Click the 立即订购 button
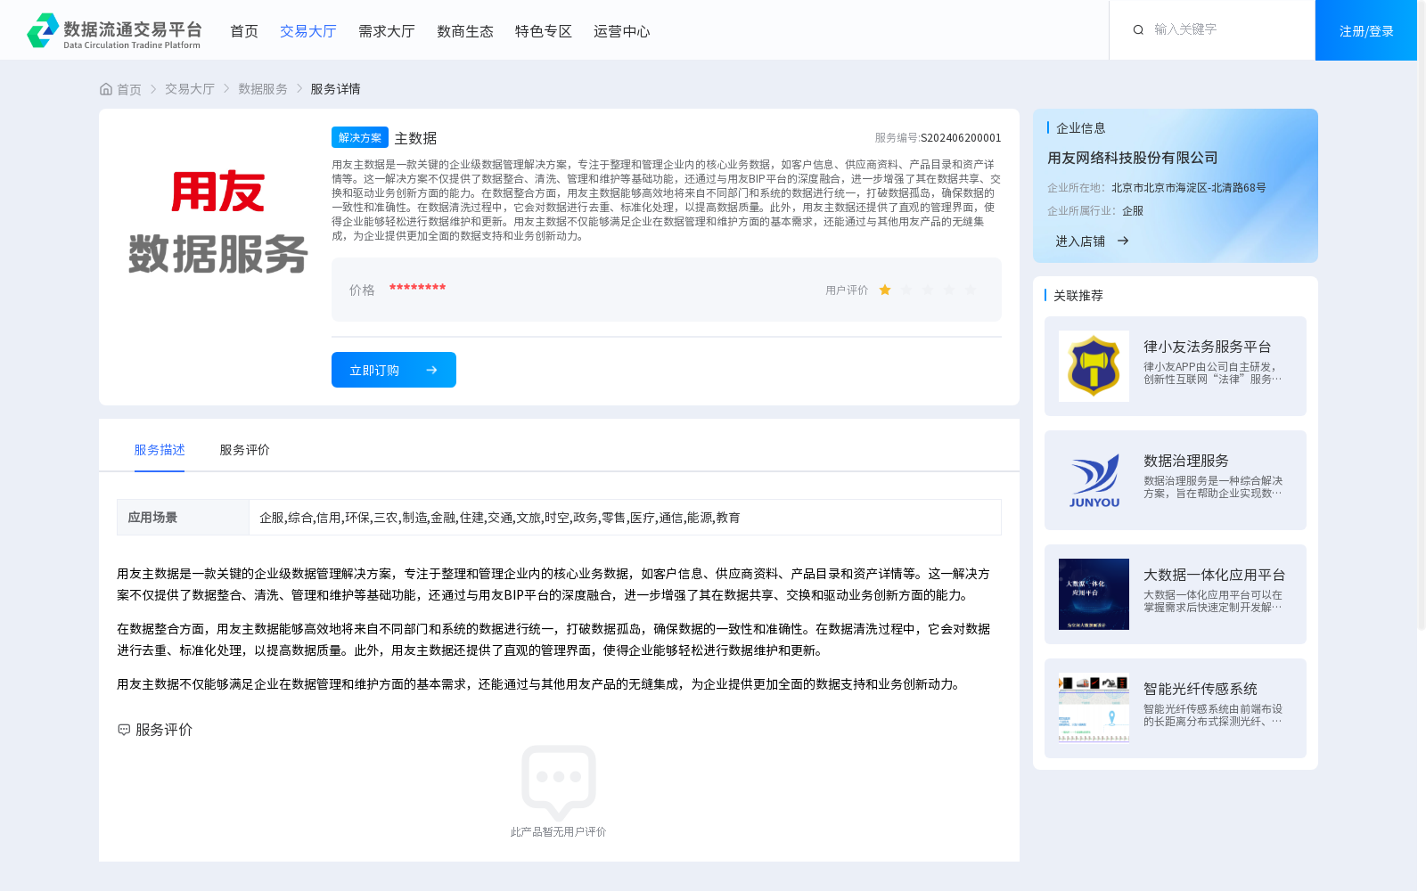The width and height of the screenshot is (1426, 891). pyautogui.click(x=394, y=370)
